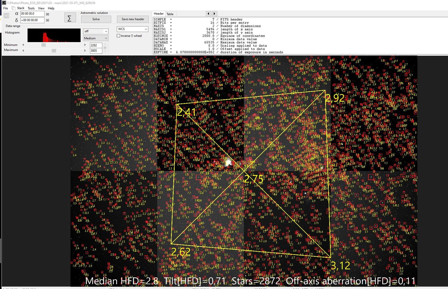Click the yellow 2,62 corner HFD value
The width and height of the screenshot is (448, 289).
(x=181, y=252)
